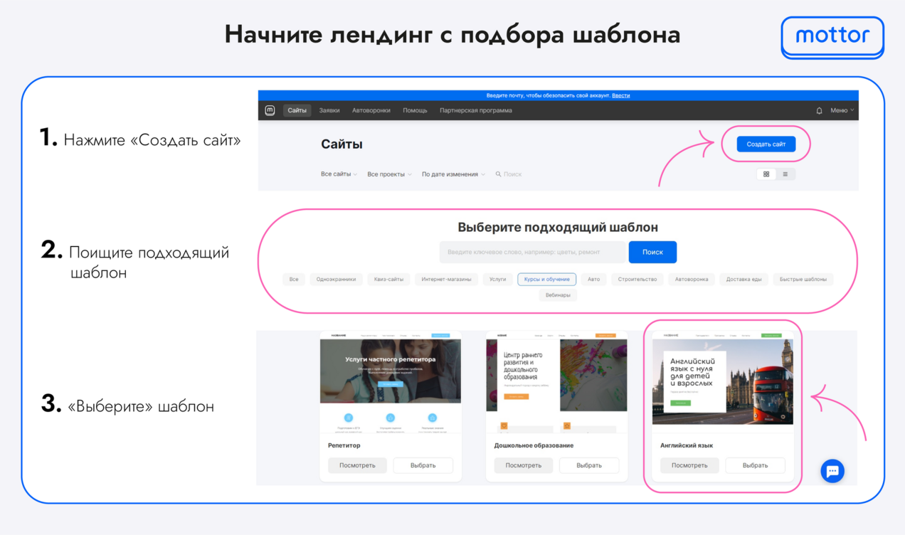Select the Все template category
This screenshot has width=905, height=535.
(x=294, y=280)
